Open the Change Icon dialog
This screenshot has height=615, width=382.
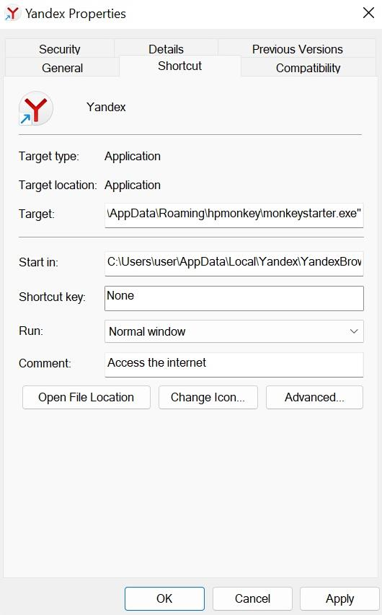tap(208, 397)
